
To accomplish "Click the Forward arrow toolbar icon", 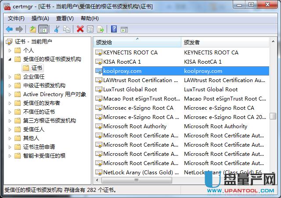I will pyautogui.click(x=19, y=29).
